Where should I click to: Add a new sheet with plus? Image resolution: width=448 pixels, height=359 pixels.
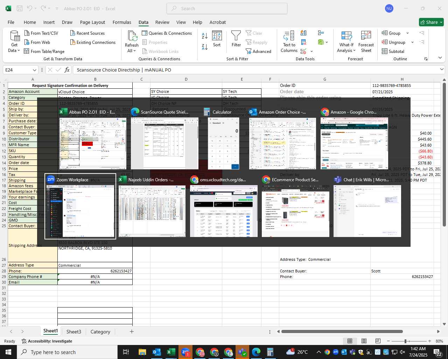point(132,331)
